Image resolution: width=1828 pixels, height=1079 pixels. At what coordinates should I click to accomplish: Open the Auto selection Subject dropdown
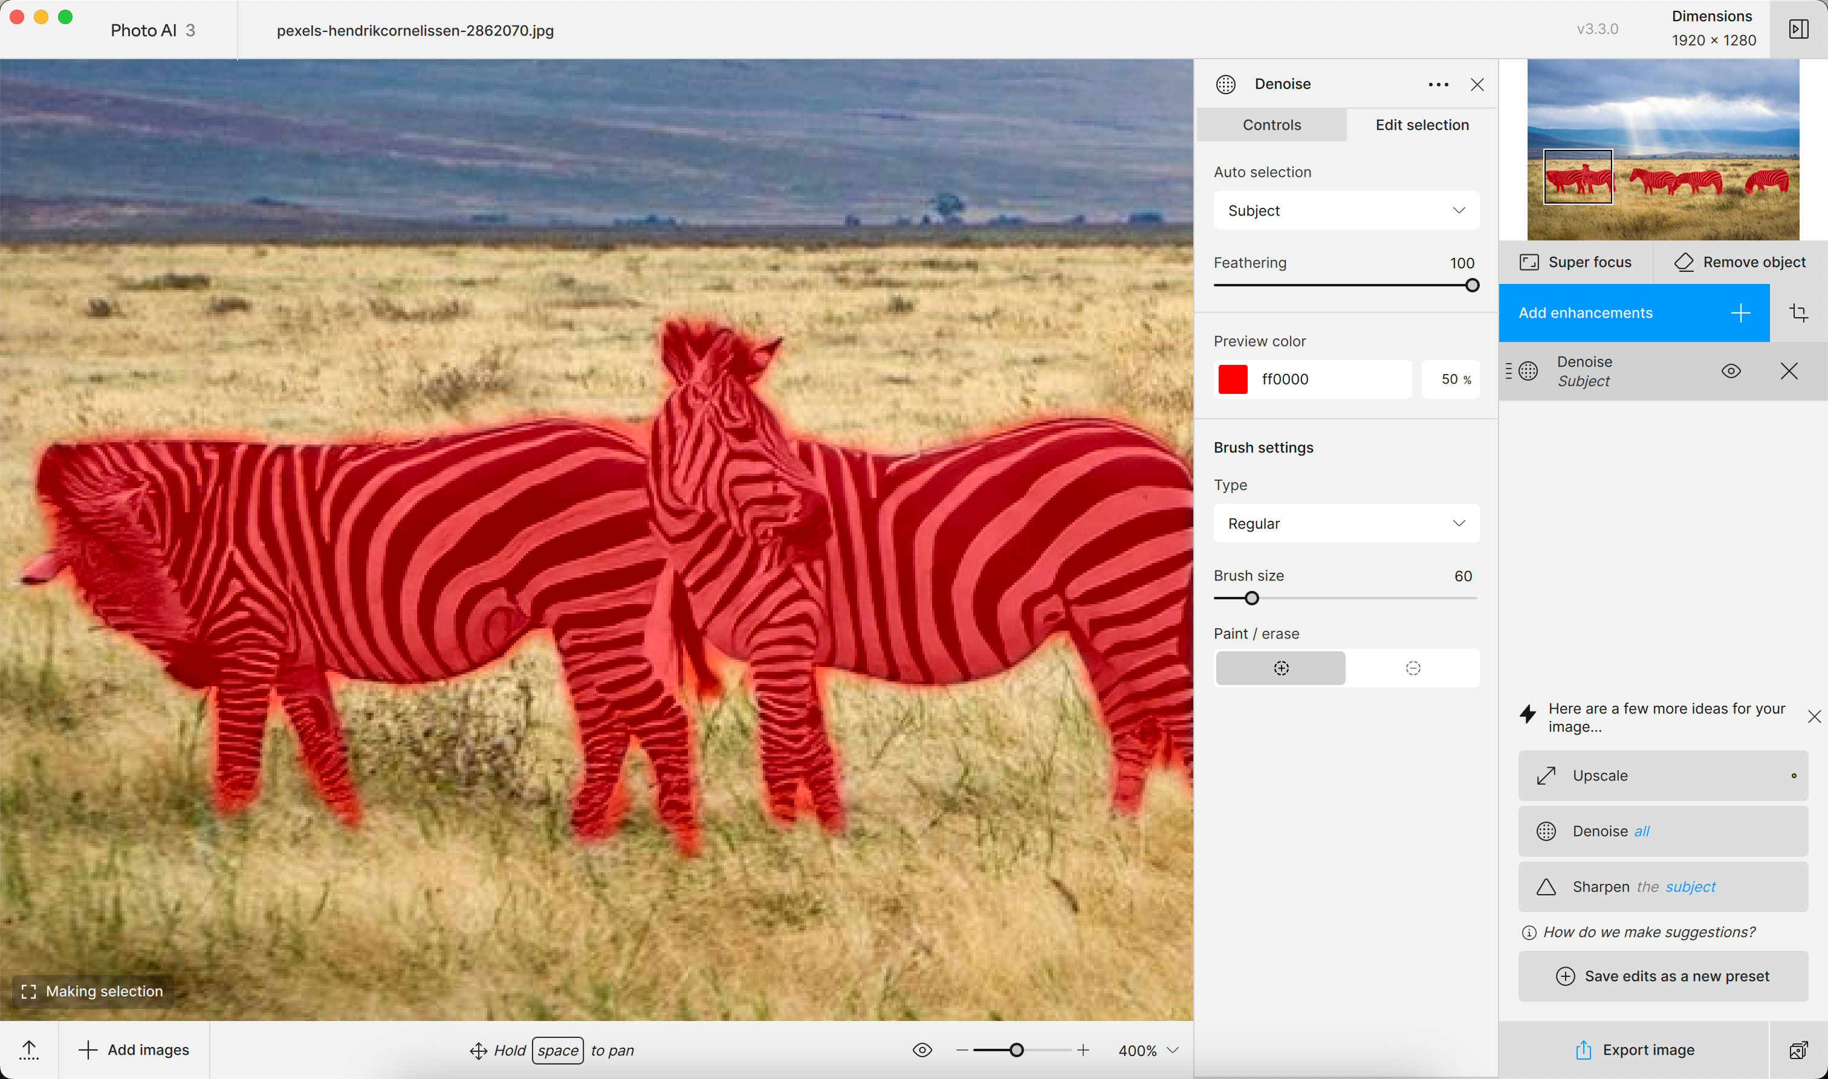[x=1346, y=211]
